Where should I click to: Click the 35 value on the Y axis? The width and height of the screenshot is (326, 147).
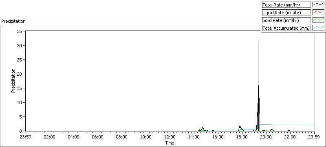tap(20, 31)
